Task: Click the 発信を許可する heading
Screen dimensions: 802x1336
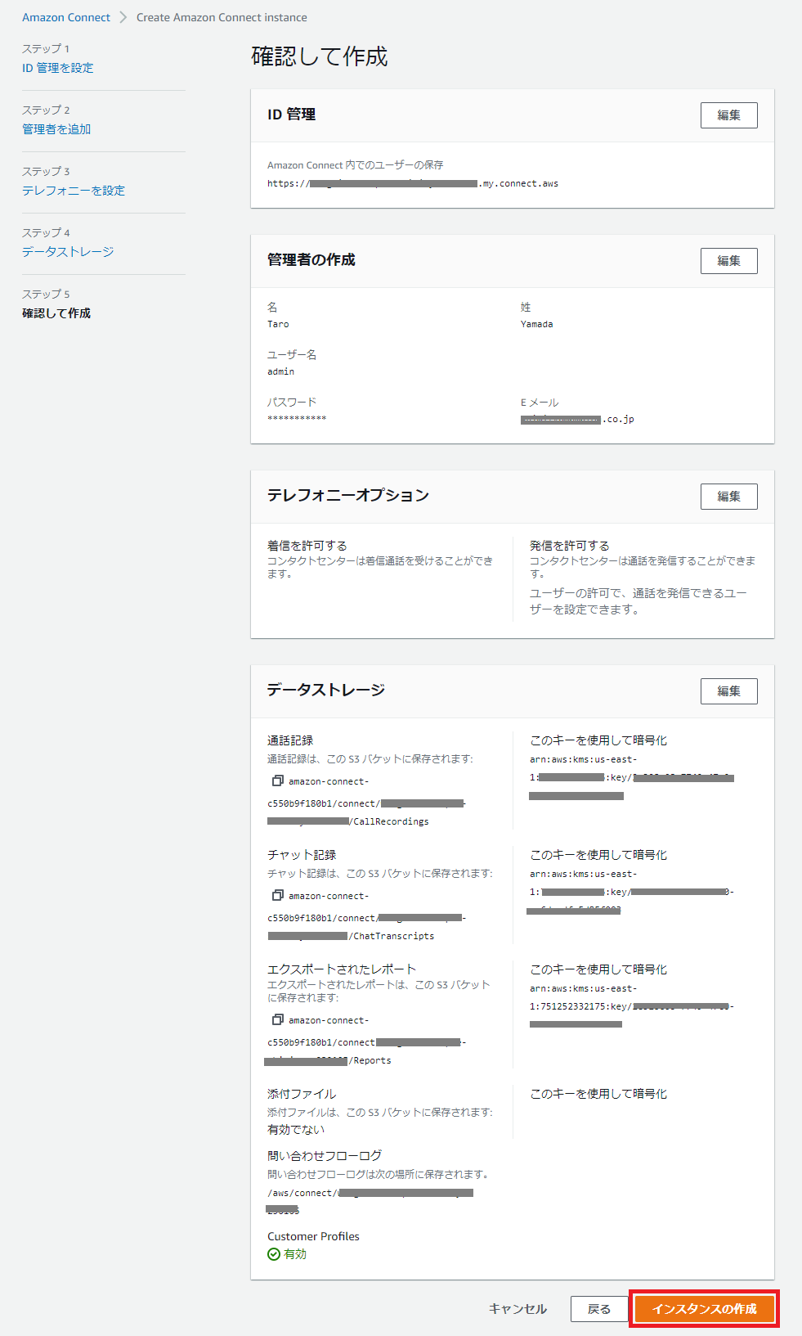Action: pos(570,546)
